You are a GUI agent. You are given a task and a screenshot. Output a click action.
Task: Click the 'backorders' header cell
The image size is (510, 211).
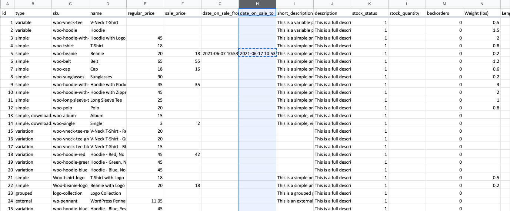click(444, 13)
